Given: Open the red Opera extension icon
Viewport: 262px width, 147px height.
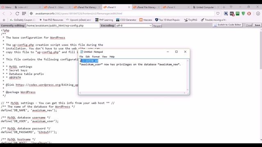Looking at the screenshot, I should pos(249,13).
